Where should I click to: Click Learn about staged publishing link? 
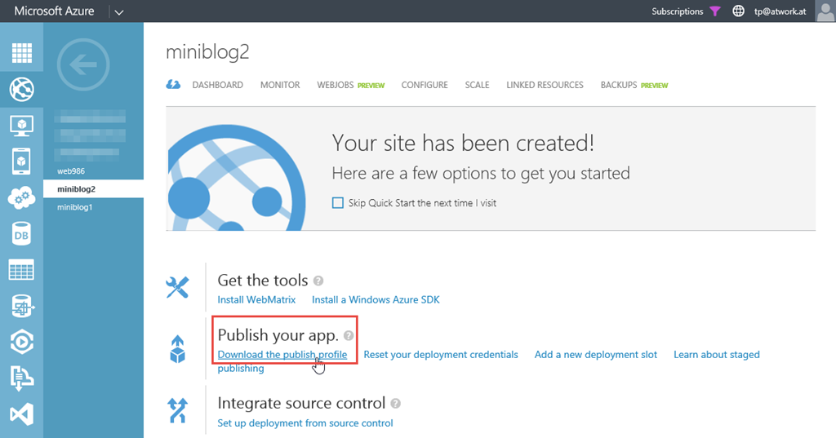point(717,355)
